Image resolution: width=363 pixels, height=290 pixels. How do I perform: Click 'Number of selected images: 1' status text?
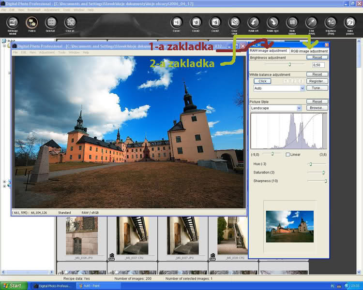[x=189, y=279]
